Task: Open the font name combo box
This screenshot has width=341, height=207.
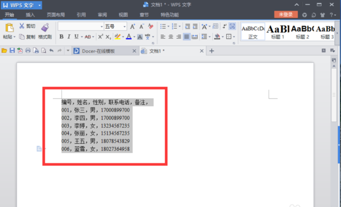Action: tap(81, 27)
